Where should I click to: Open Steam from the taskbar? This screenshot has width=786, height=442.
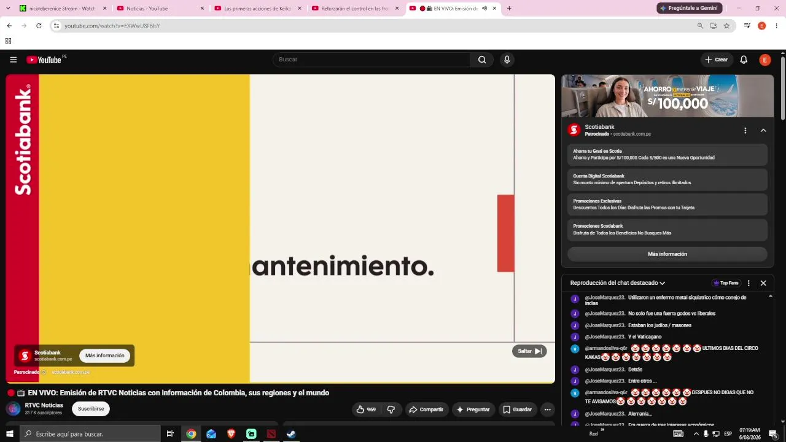291,434
